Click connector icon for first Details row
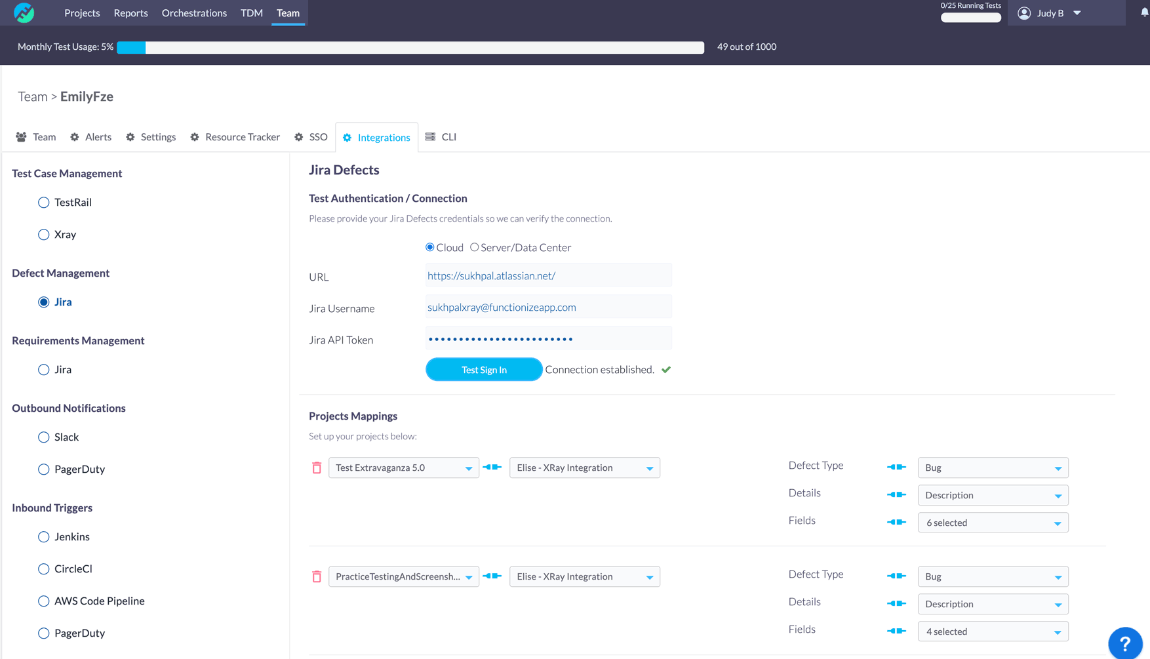Image resolution: width=1150 pixels, height=659 pixels. [x=896, y=494]
